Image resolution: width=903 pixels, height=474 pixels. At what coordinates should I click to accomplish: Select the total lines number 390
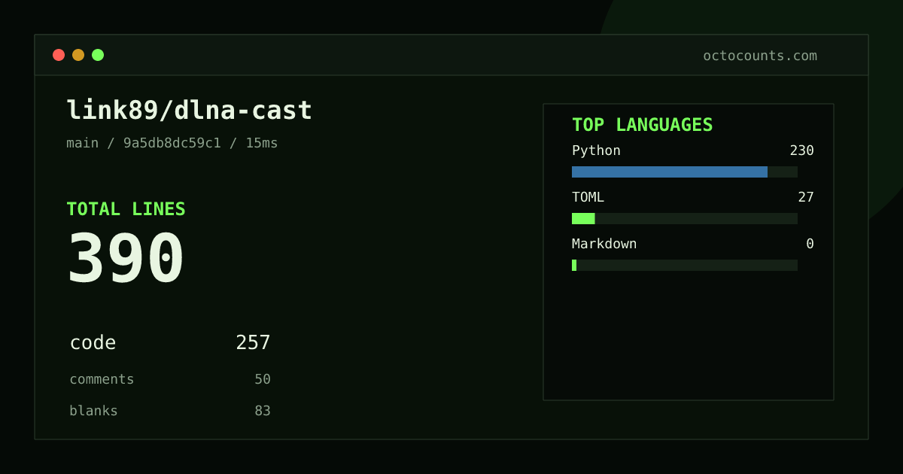126,258
